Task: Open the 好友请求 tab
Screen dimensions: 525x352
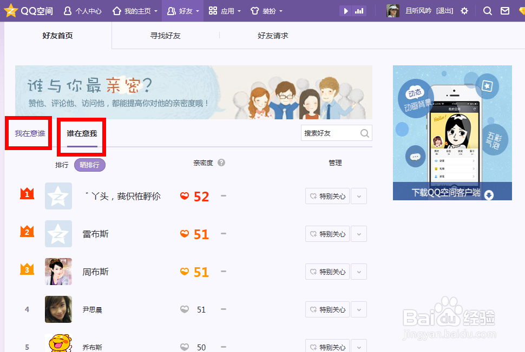Action: click(x=273, y=36)
